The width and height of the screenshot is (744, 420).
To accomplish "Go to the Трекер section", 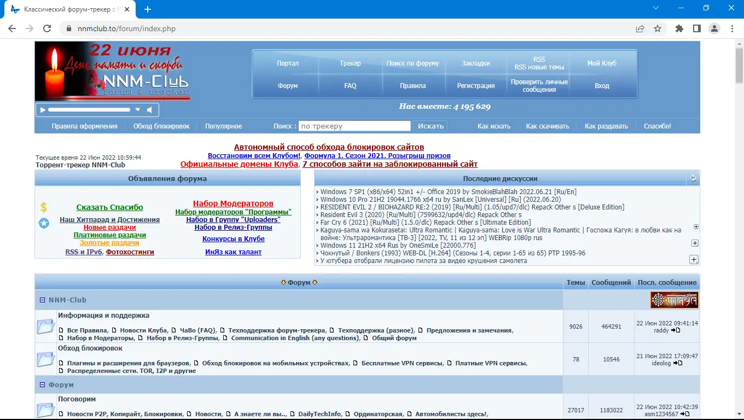I will (x=350, y=63).
